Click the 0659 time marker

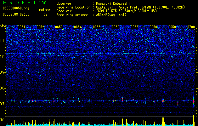(172, 27)
